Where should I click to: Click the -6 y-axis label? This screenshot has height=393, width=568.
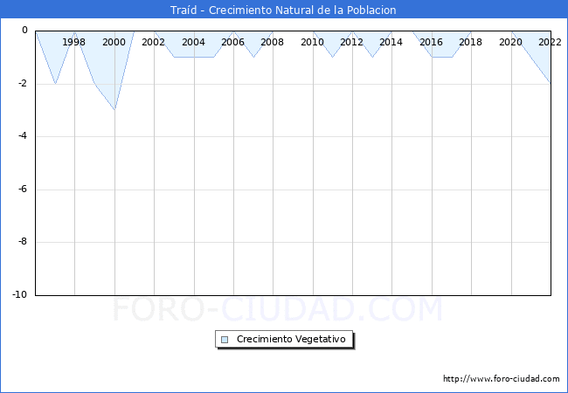tap(23, 189)
